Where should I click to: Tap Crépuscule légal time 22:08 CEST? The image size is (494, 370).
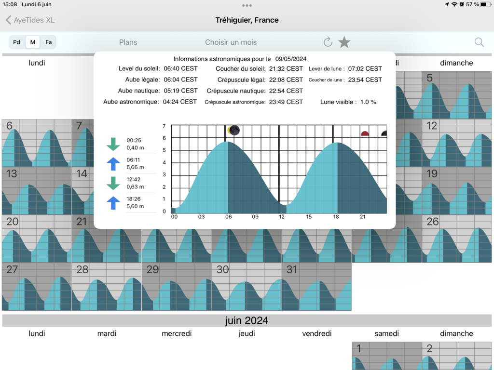tap(286, 80)
